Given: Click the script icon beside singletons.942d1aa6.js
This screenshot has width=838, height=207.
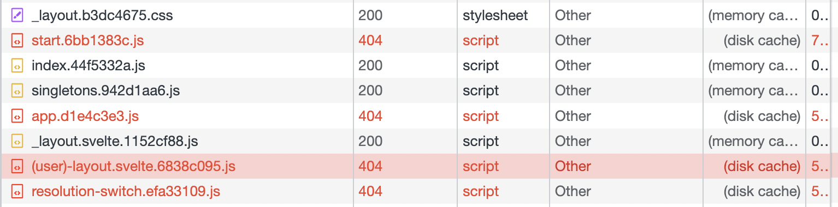Looking at the screenshot, I should click(17, 91).
